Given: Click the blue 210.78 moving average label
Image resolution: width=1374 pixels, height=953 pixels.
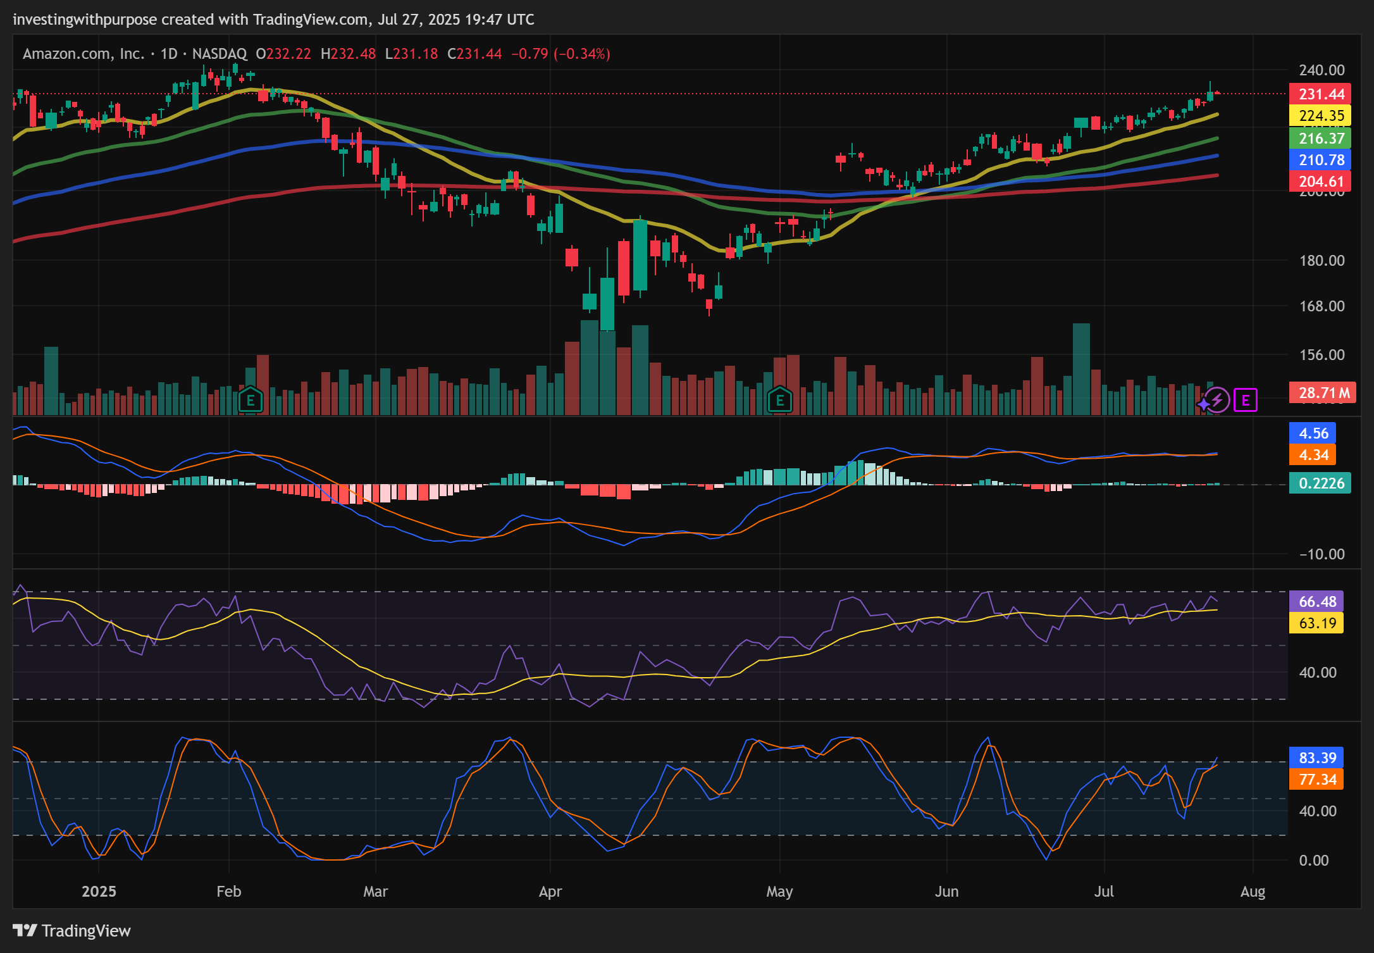Looking at the screenshot, I should coord(1320,159).
